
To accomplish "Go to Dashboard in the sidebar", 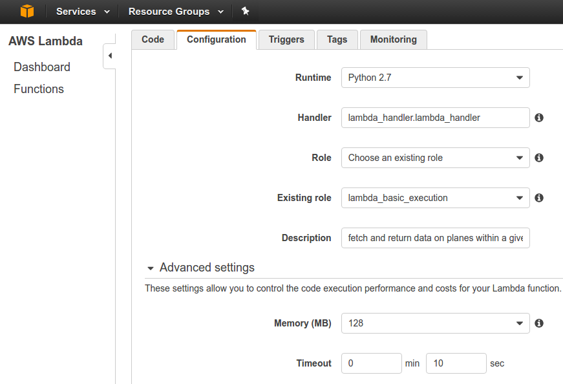I will coord(42,67).
